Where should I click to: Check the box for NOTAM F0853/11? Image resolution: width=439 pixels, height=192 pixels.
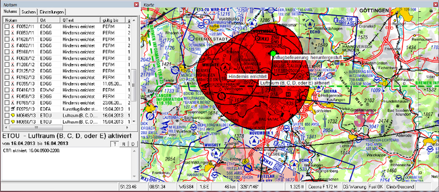[7, 33]
